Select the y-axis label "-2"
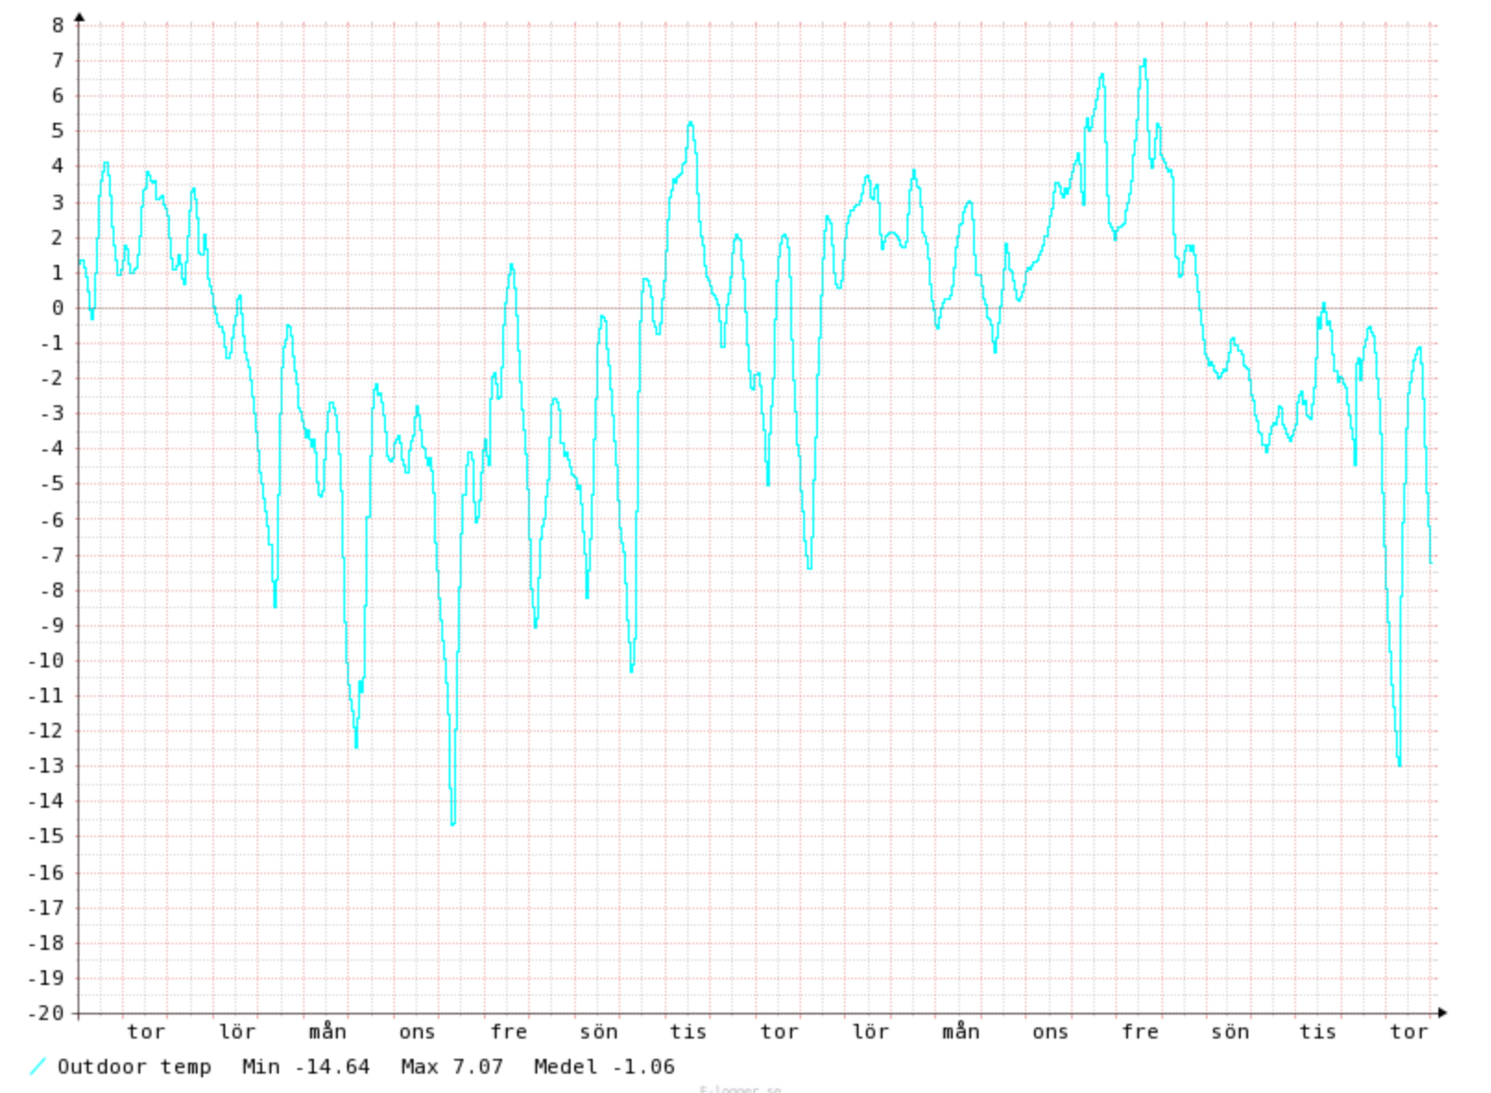 tap(52, 378)
